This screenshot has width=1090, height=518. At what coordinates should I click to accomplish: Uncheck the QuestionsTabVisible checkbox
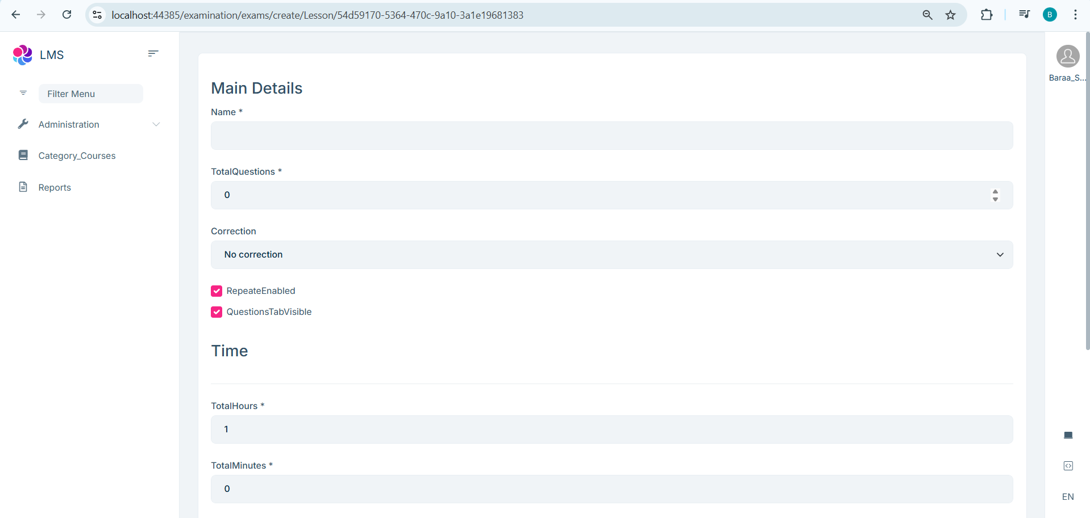[x=217, y=312]
